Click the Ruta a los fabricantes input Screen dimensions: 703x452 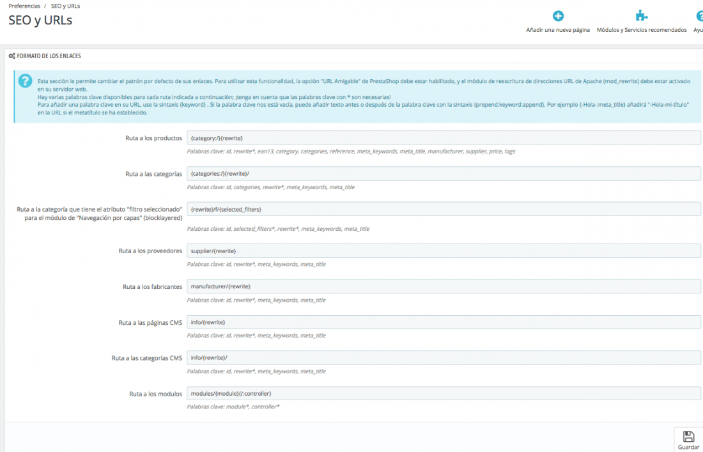pyautogui.click(x=444, y=286)
